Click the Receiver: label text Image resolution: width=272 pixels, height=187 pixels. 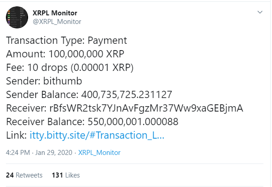pyautogui.click(x=26, y=108)
